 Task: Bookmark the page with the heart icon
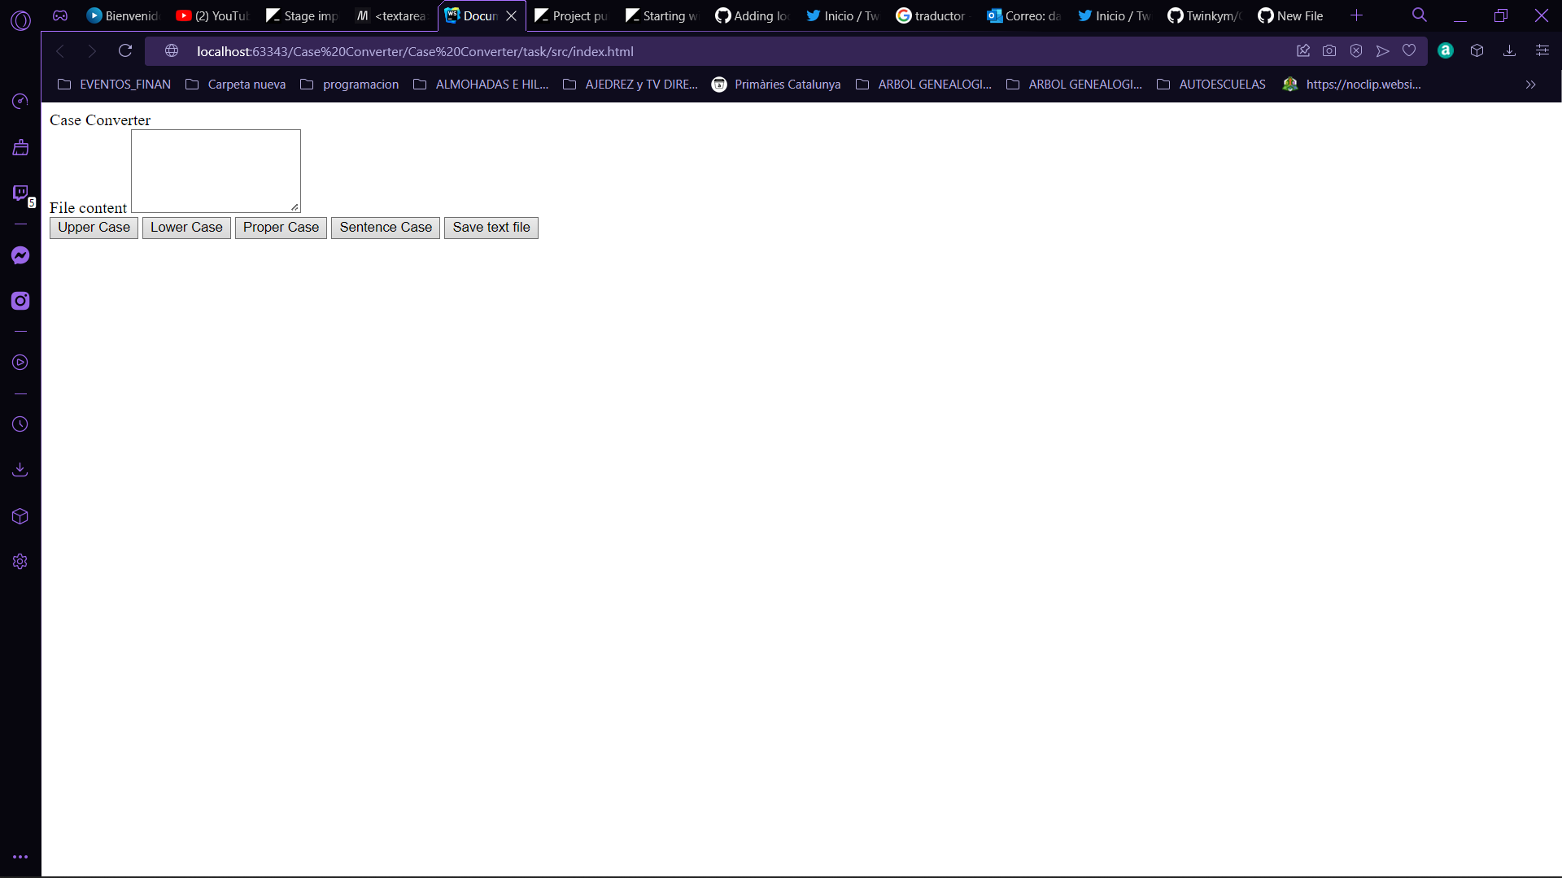click(x=1409, y=50)
